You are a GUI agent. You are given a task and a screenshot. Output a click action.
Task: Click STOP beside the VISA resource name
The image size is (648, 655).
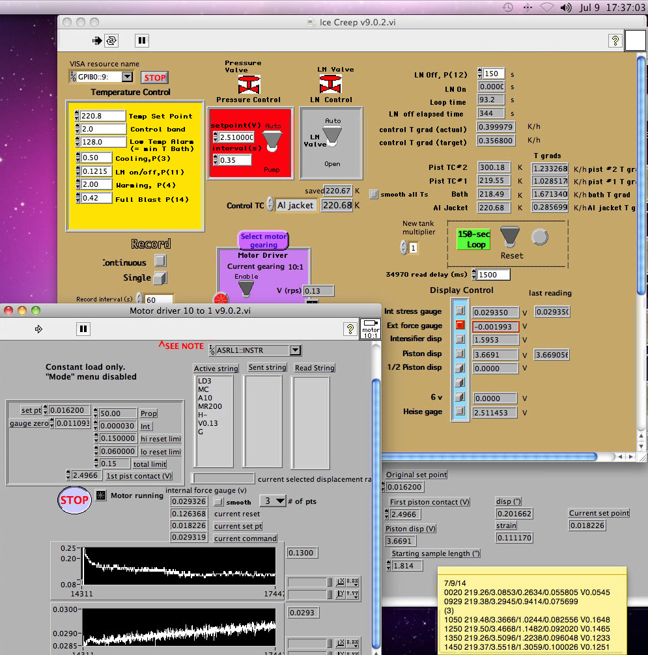(155, 77)
